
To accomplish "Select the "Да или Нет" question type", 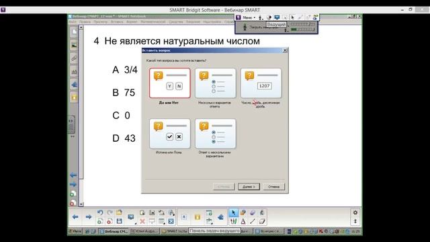I will point(170,83).
